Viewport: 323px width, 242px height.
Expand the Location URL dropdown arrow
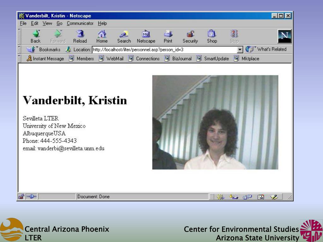tap(240, 49)
